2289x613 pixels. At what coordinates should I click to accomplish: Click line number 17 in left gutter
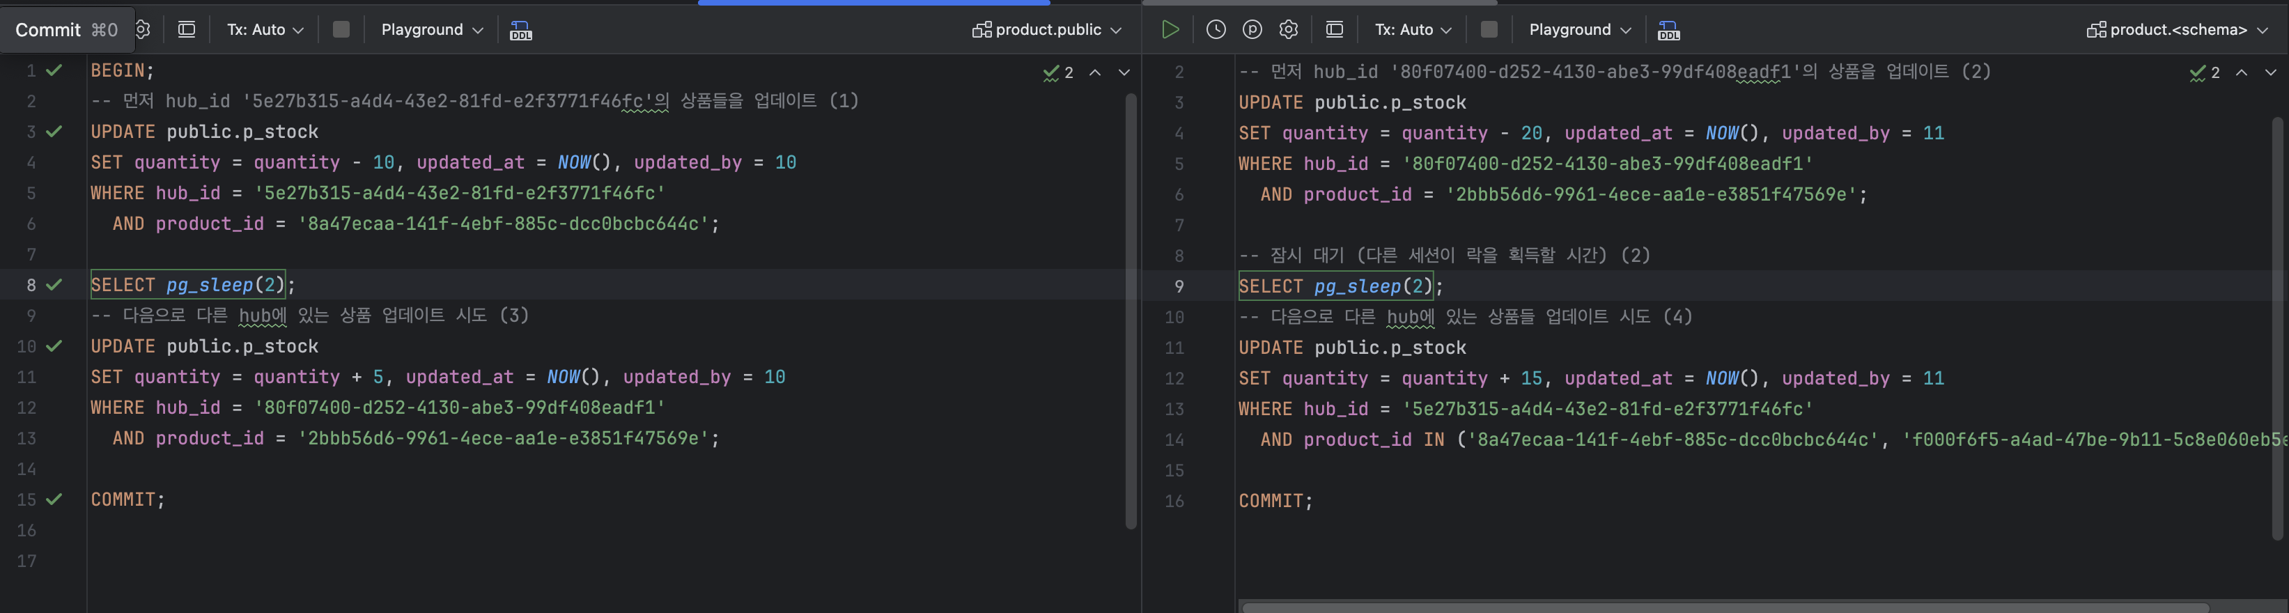click(26, 561)
